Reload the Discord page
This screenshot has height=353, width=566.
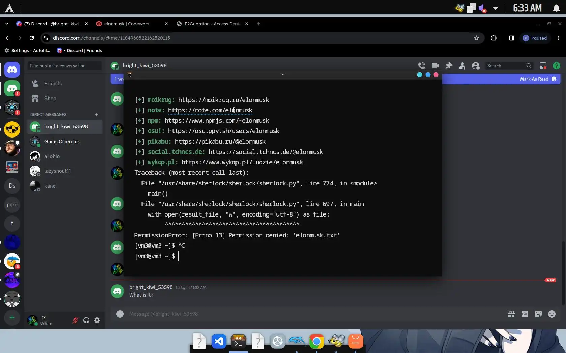click(x=32, y=38)
